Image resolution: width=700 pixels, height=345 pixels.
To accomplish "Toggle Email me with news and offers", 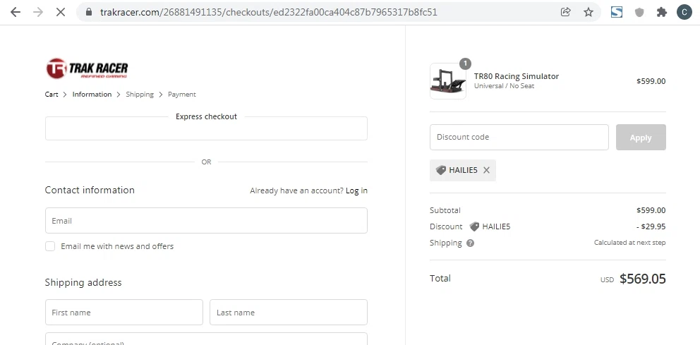I will tap(50, 246).
